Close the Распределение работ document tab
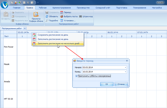The height and width of the screenshot is (108, 167). [25, 29]
